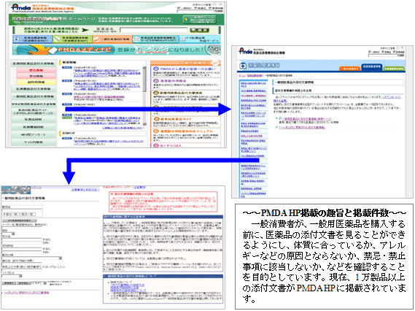Open the 注意事項と使用方法 link in bottom window
The image size is (415, 311).
[85, 190]
